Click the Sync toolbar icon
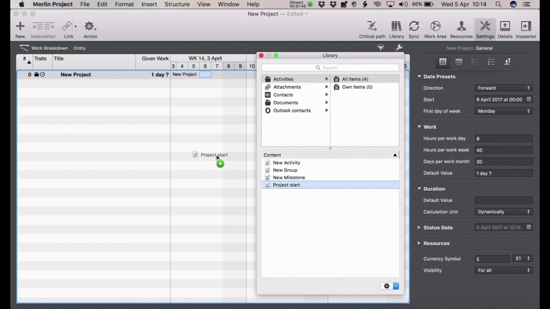This screenshot has width=550, height=309. (414, 27)
